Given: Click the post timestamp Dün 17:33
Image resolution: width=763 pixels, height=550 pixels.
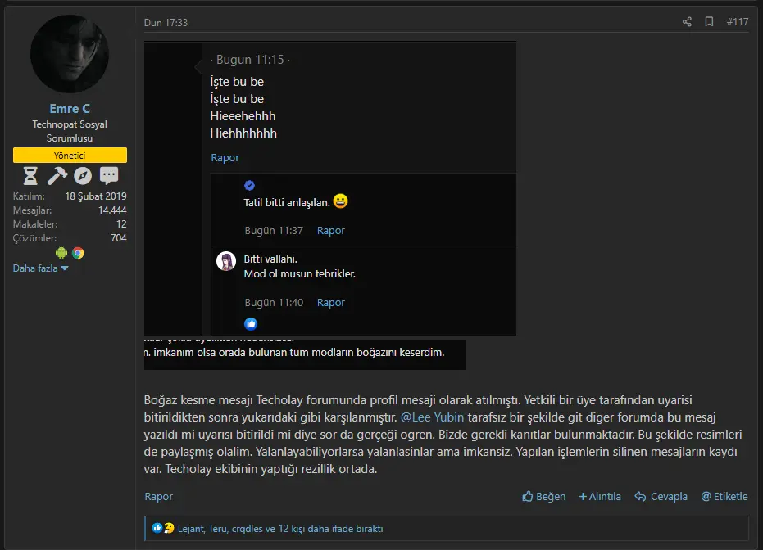Looking at the screenshot, I should point(166,22).
